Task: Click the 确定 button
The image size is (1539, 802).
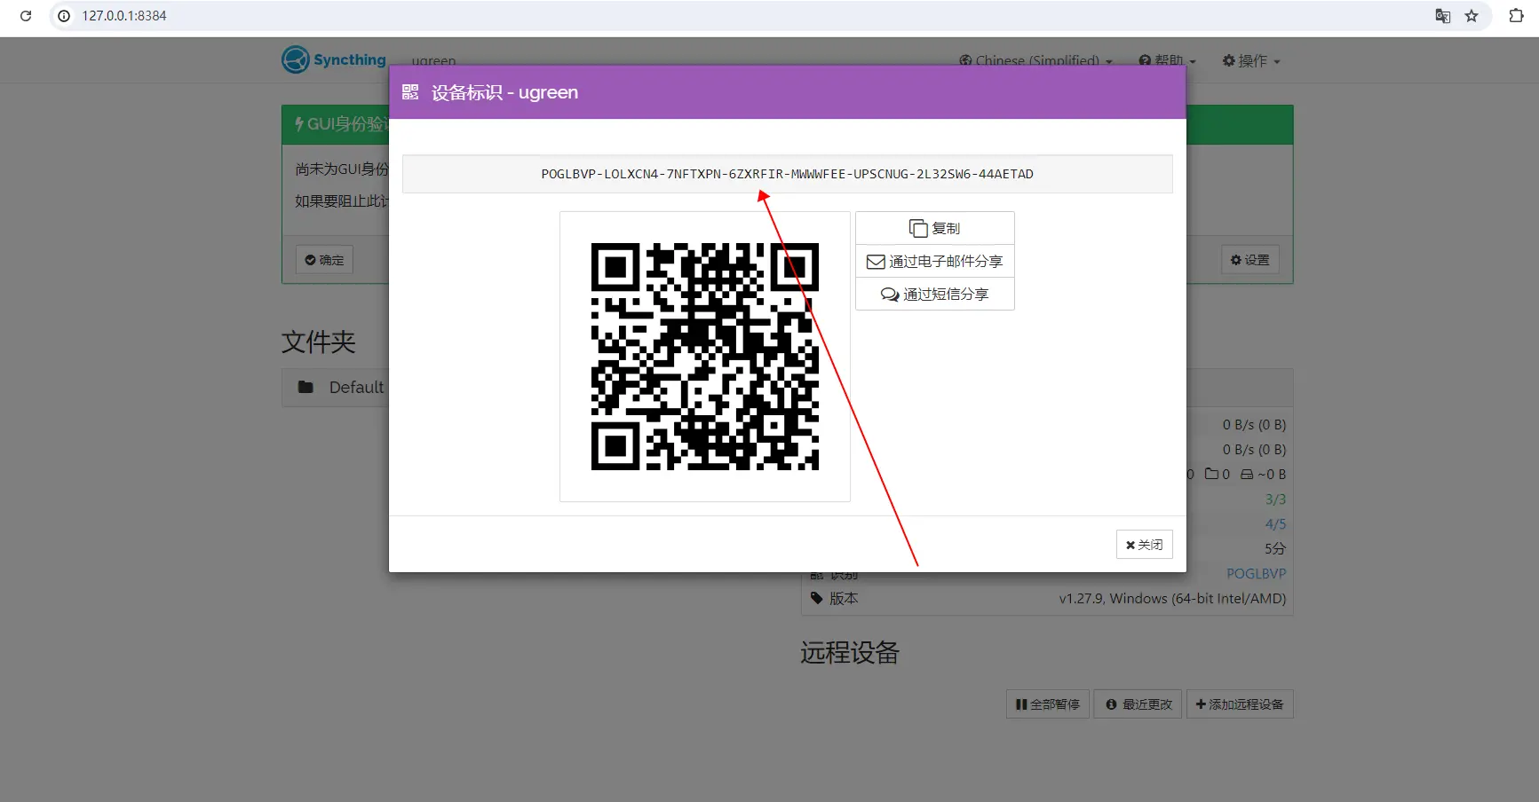Action: click(x=324, y=259)
